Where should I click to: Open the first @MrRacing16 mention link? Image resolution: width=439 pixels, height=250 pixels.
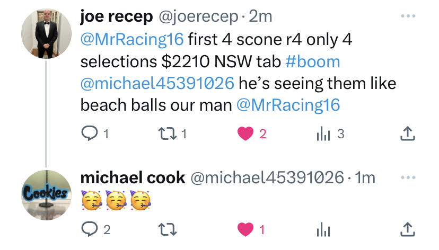132,39
